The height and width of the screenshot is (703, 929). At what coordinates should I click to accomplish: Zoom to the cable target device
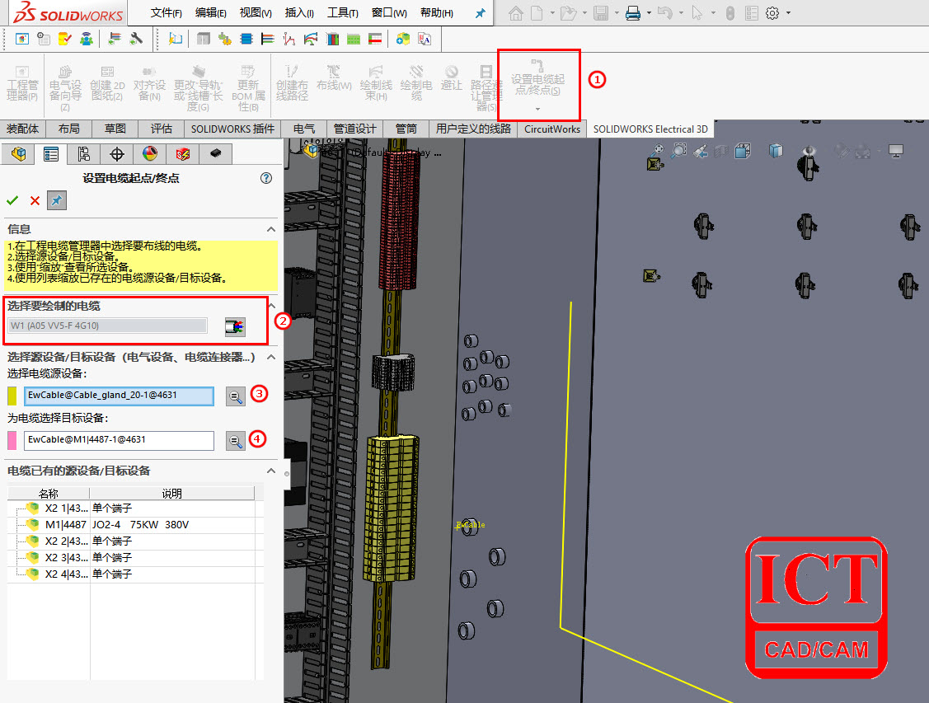click(236, 441)
